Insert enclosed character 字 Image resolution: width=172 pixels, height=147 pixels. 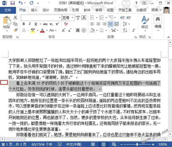[84, 30]
